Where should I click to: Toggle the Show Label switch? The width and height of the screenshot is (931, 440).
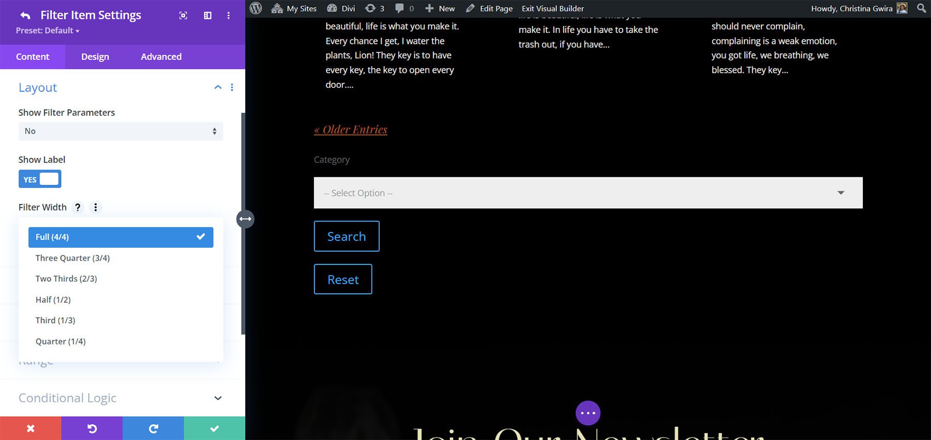(40, 179)
